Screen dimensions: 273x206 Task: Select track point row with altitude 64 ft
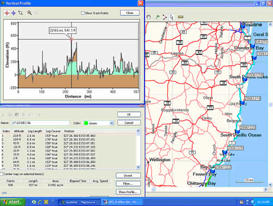[68, 162]
